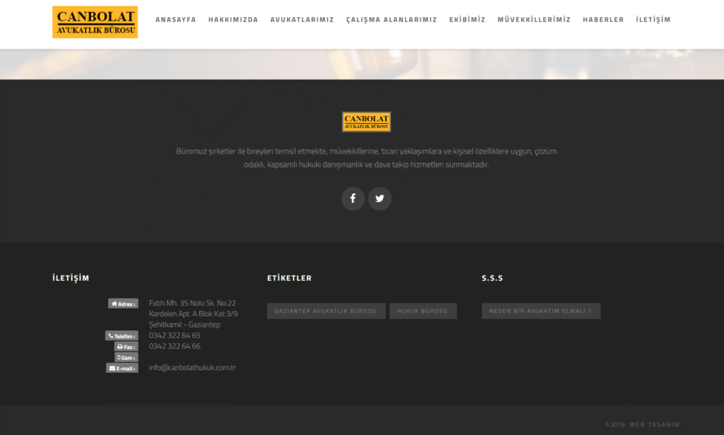
Task: Click the Canbolat logo in footer
Action: (366, 122)
